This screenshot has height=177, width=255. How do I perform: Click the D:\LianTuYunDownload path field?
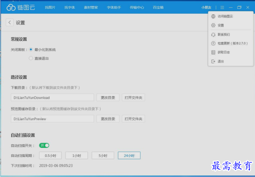pos(52,98)
